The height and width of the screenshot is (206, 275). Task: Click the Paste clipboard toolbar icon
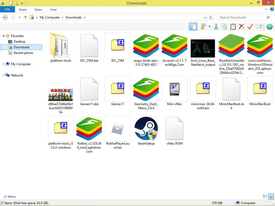233,27
